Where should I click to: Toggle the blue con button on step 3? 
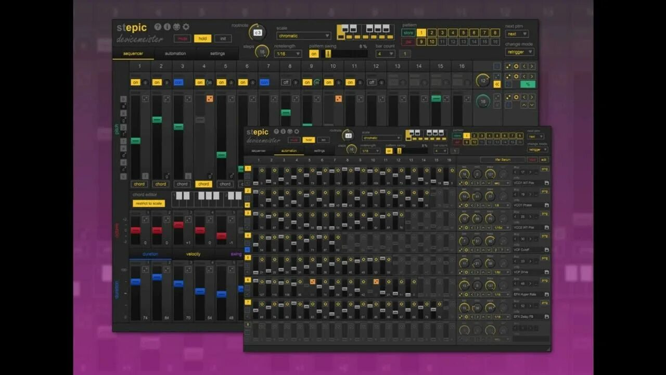[178, 82]
